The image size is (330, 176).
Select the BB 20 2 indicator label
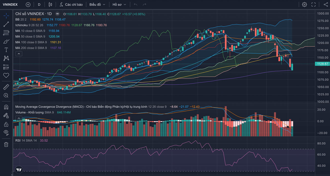pos(21,19)
